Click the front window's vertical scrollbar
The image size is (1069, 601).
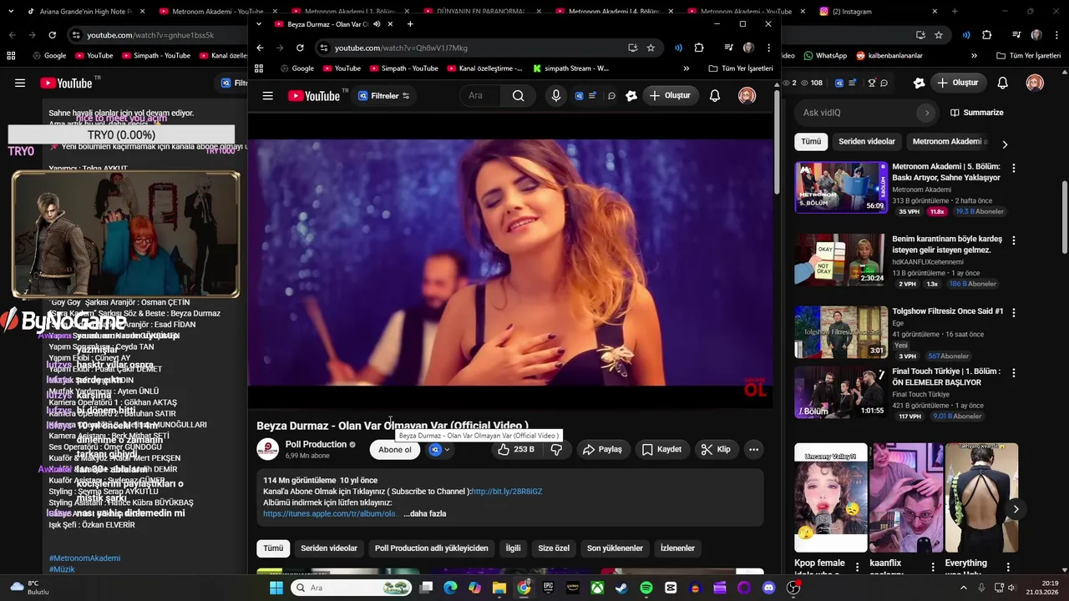pos(777,142)
